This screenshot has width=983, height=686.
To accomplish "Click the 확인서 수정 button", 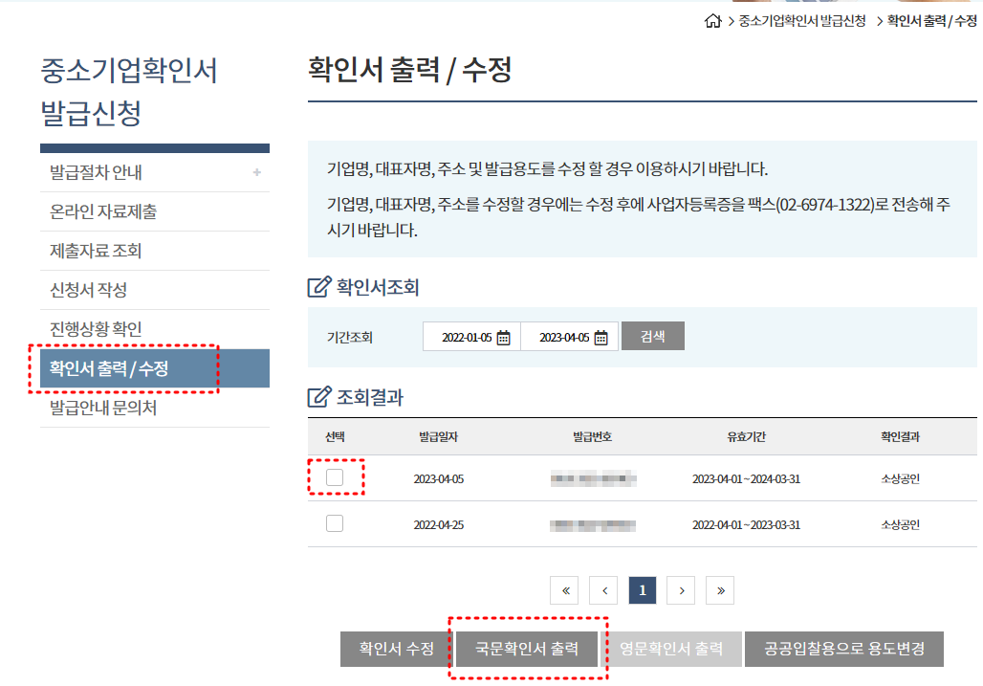I will (x=396, y=649).
